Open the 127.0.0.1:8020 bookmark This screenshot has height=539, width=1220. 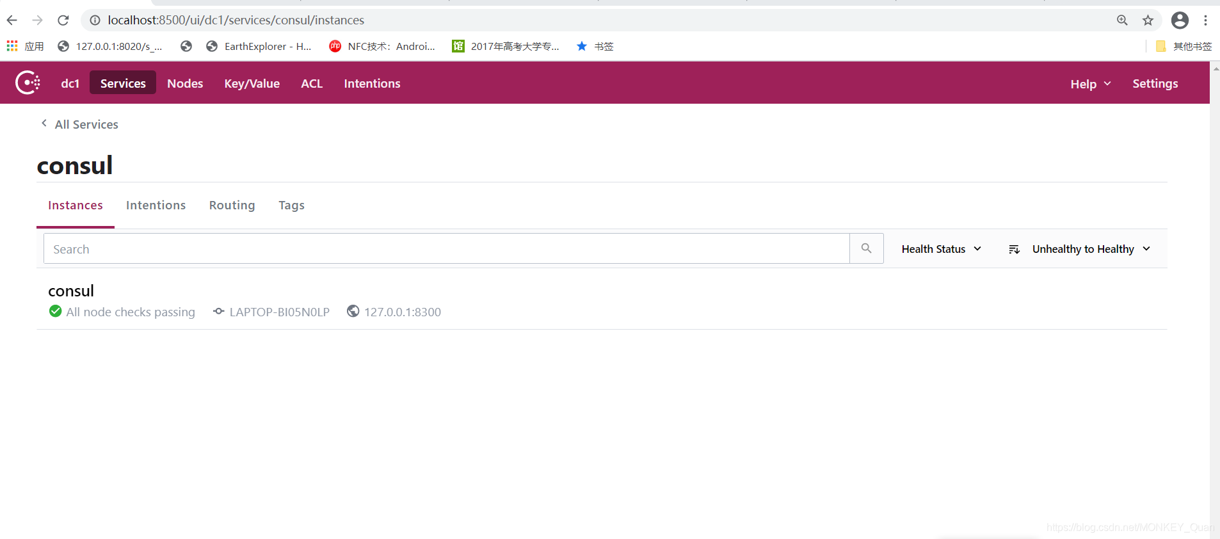(109, 46)
